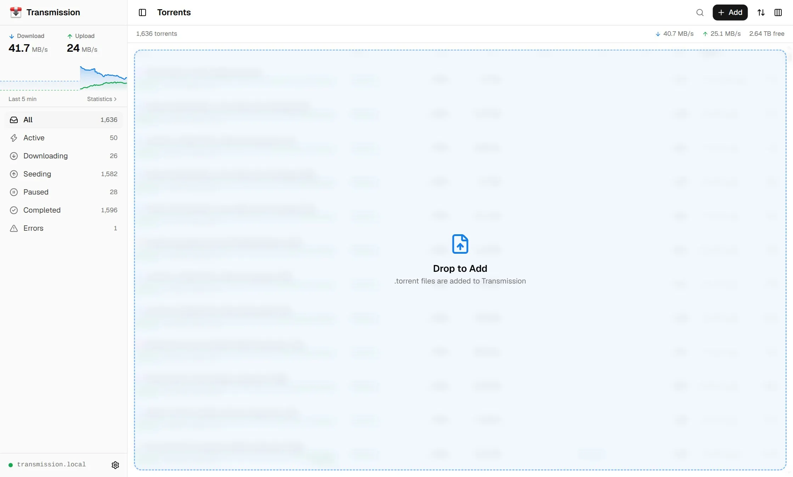The width and height of the screenshot is (793, 477).
Task: Click the Add torrent button
Action: pyautogui.click(x=730, y=12)
